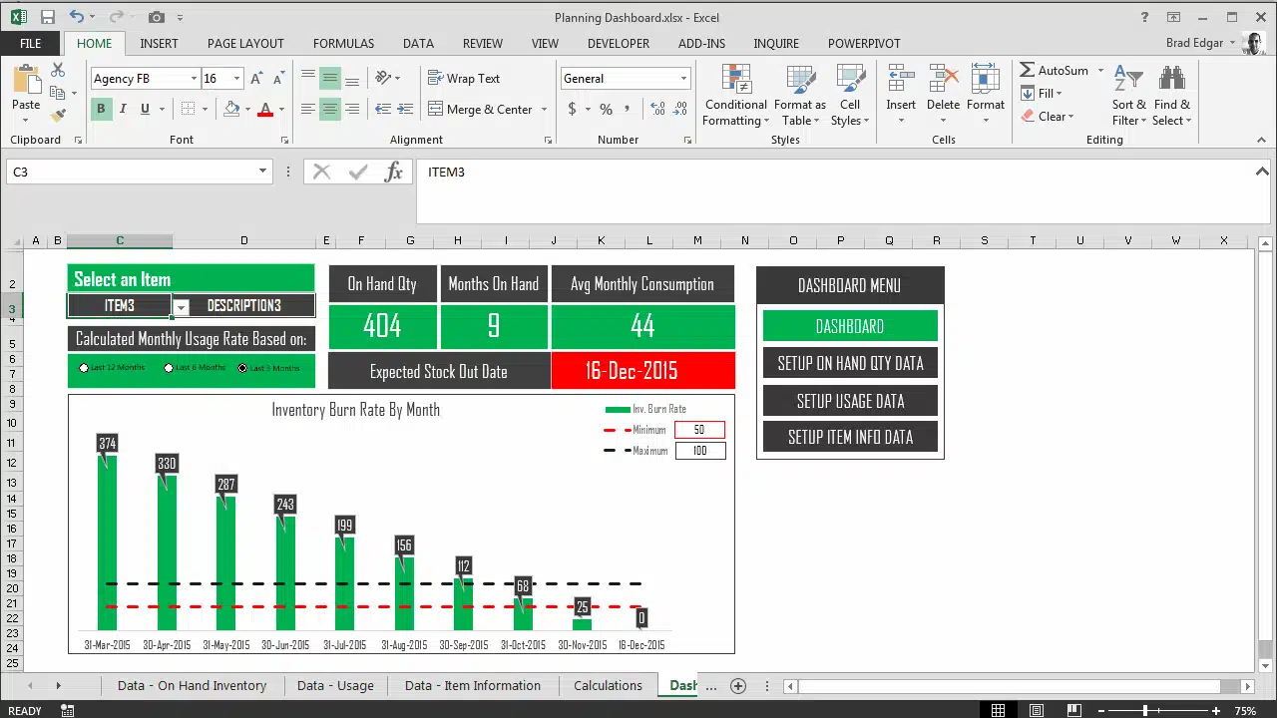1277x718 pixels.
Task: Click Merge & Center button
Action: coord(481,109)
